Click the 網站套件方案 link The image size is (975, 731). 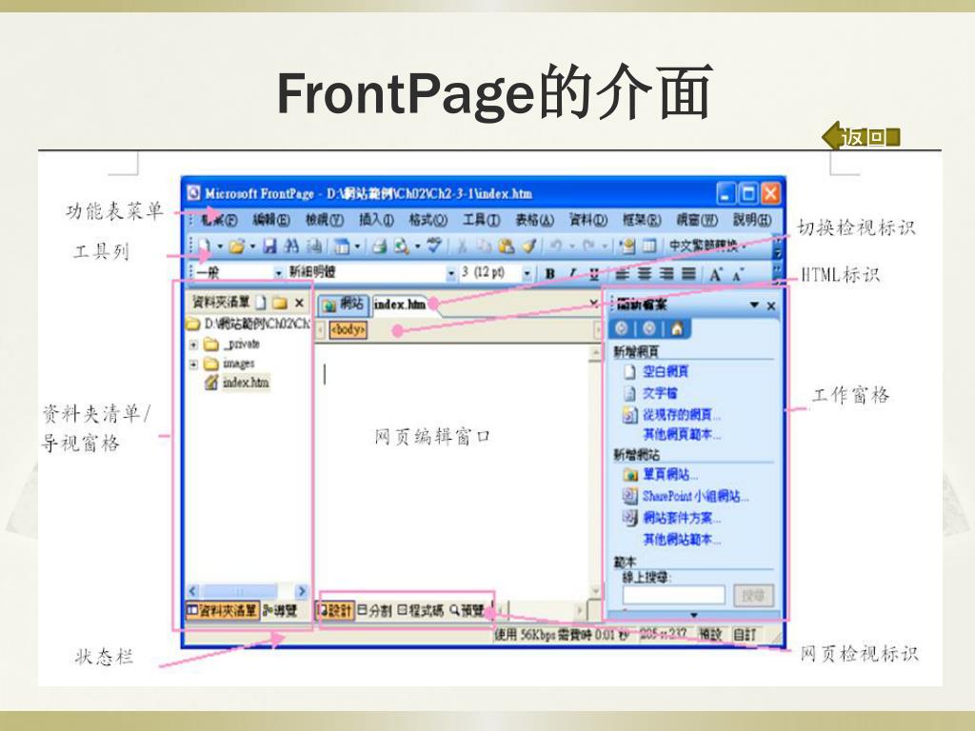(682, 517)
